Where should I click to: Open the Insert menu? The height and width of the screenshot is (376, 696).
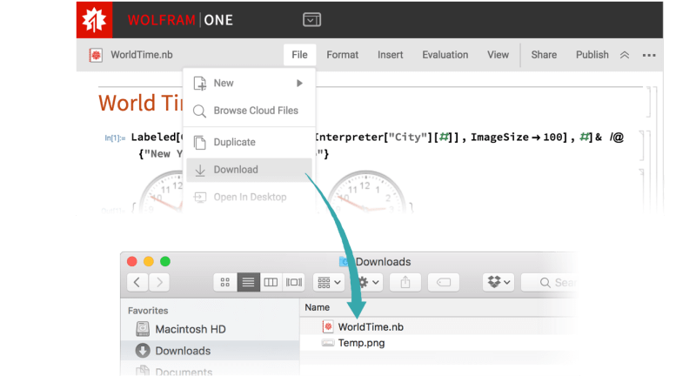pos(390,55)
